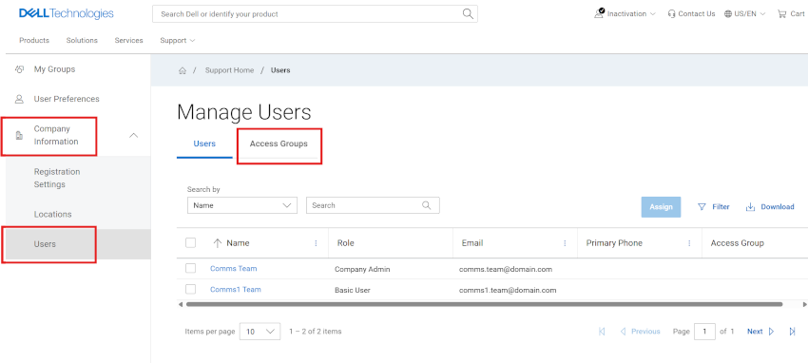
Task: Click the Next pagination link
Action: 755,332
